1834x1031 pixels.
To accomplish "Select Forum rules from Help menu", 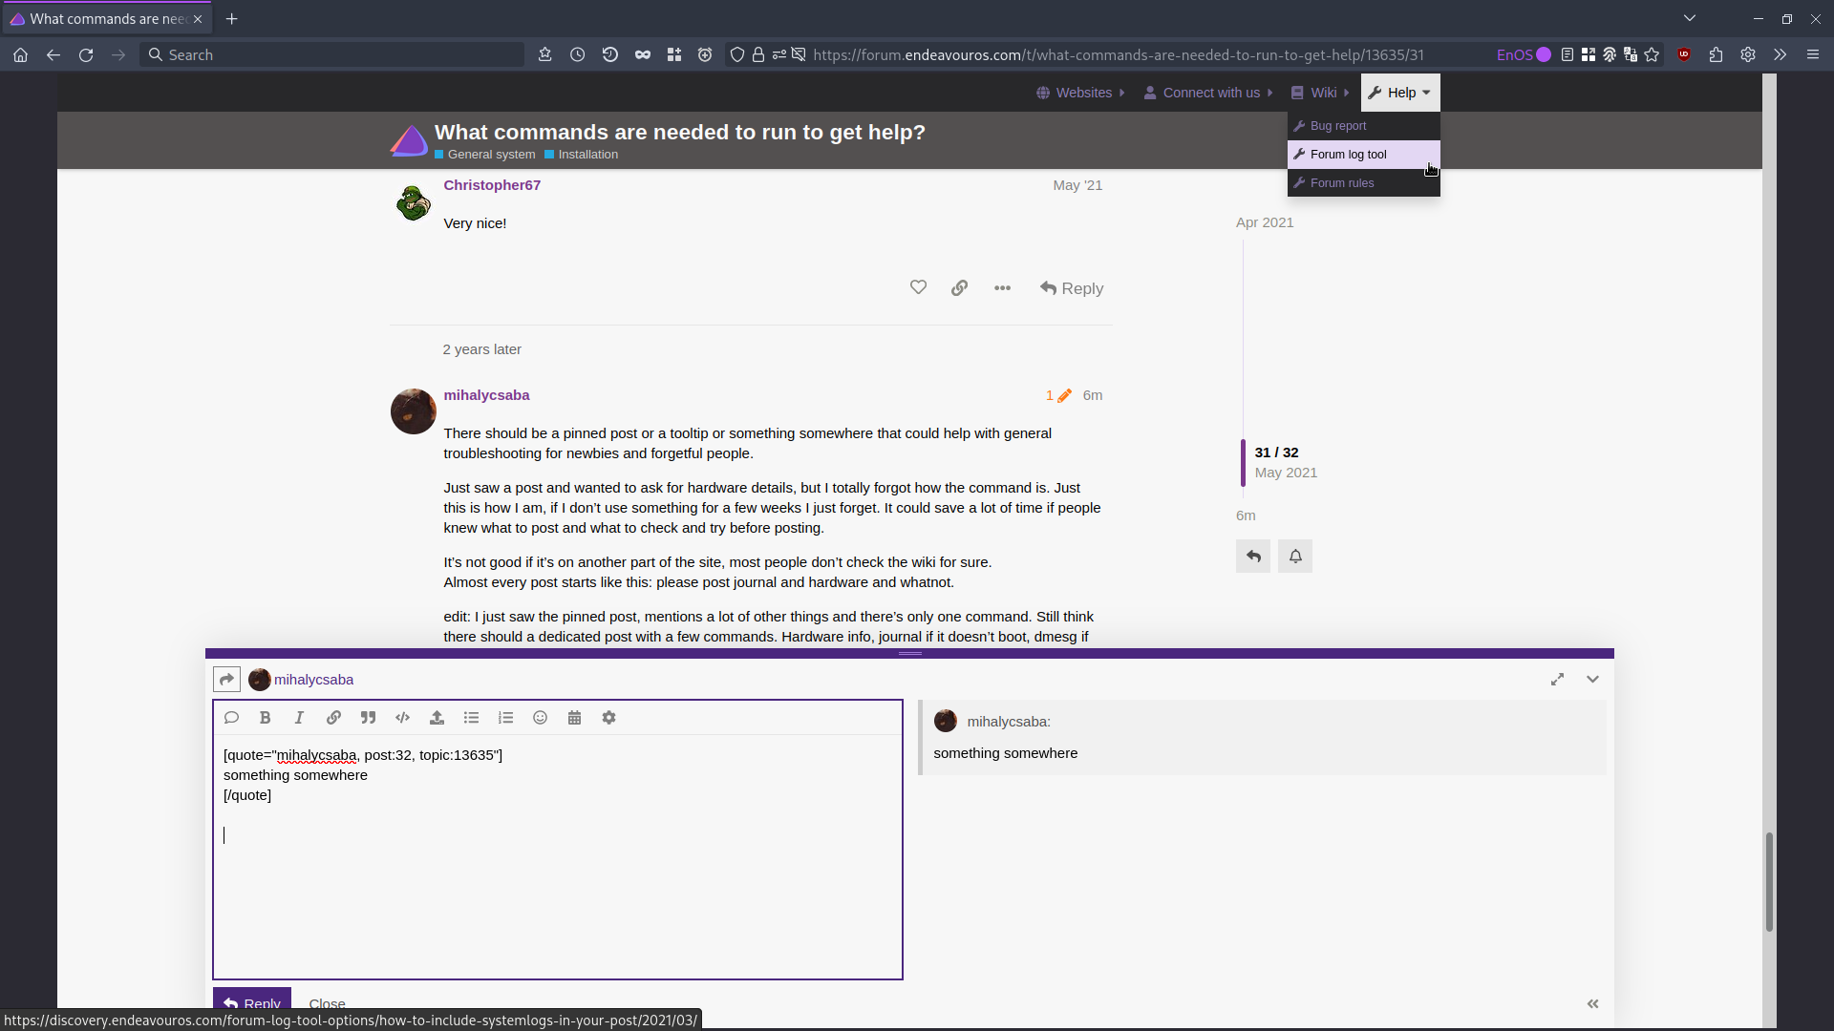I will (x=1341, y=183).
